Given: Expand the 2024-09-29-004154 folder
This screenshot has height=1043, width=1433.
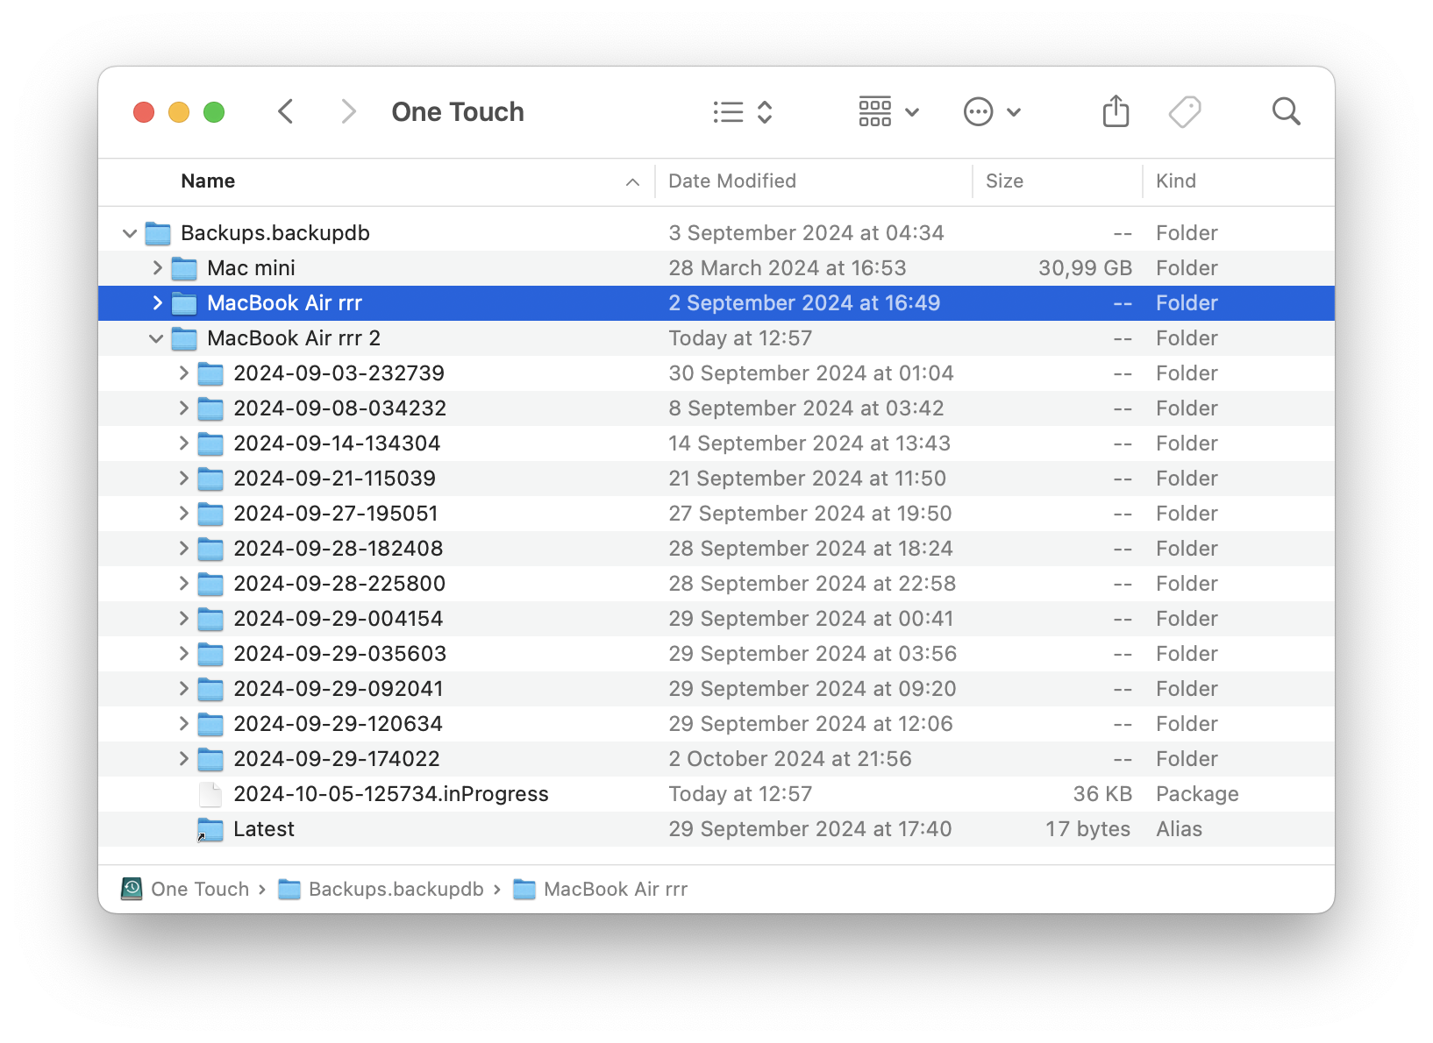Looking at the screenshot, I should [183, 619].
